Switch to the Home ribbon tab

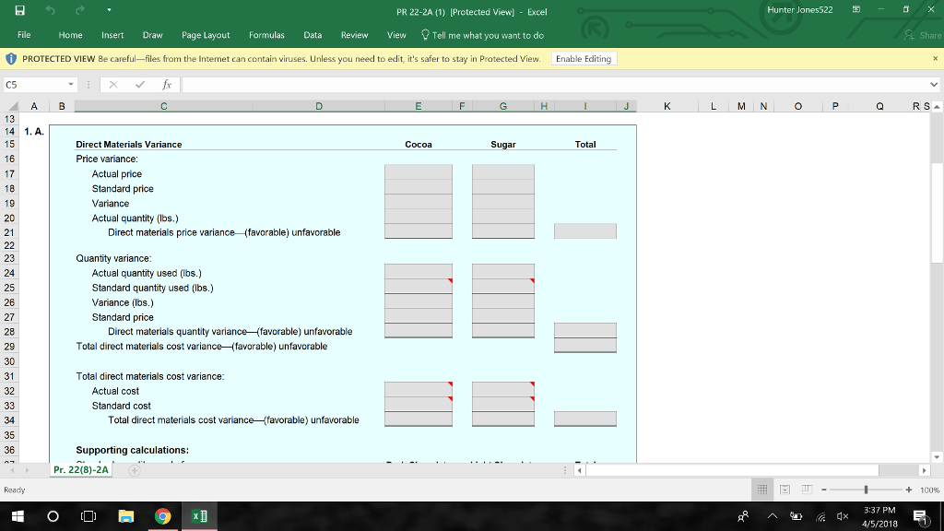[70, 35]
